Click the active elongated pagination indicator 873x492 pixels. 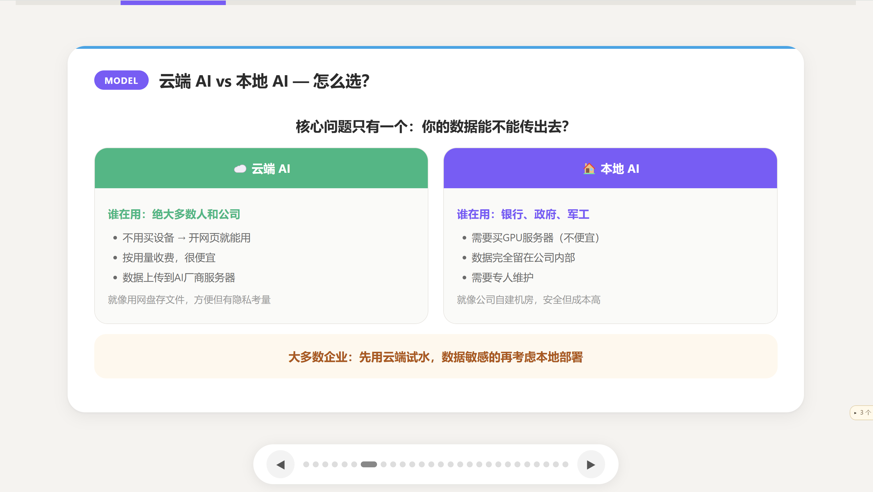coord(369,464)
